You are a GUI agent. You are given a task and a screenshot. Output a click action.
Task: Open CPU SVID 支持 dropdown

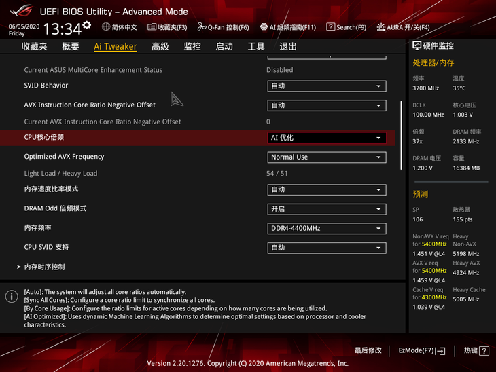[x=326, y=248]
